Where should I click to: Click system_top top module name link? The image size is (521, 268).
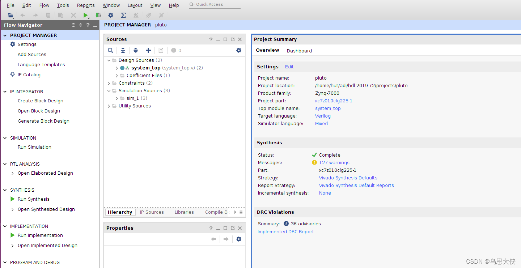click(x=328, y=109)
